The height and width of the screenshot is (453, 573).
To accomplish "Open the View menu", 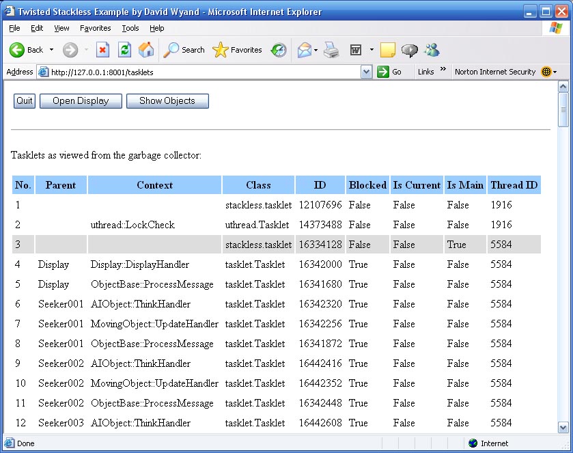I will point(61,28).
